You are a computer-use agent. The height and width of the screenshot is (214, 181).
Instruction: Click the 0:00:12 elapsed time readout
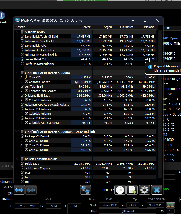point(108,190)
